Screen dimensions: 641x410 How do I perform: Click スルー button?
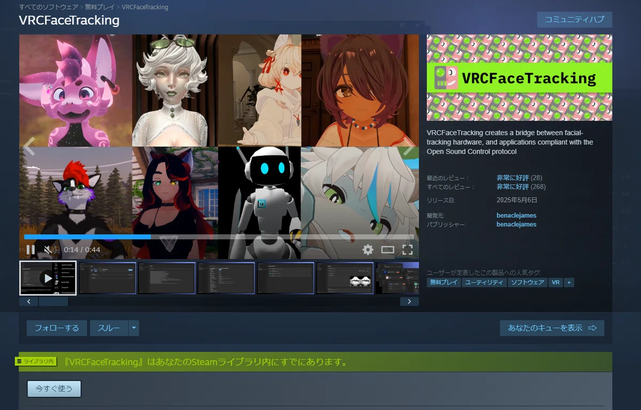(x=109, y=328)
